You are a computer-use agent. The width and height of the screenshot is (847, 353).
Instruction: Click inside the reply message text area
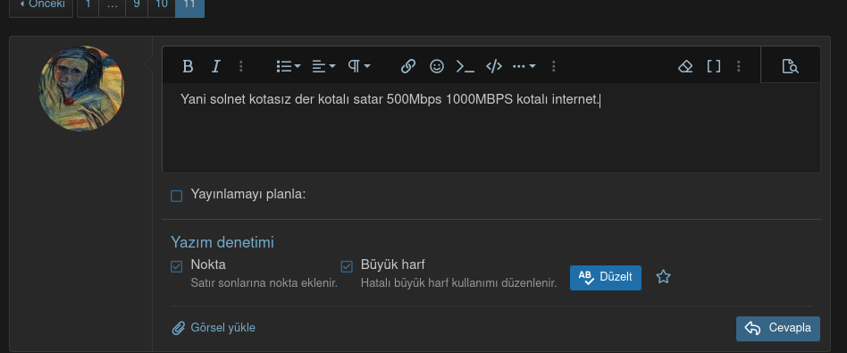coord(491,128)
